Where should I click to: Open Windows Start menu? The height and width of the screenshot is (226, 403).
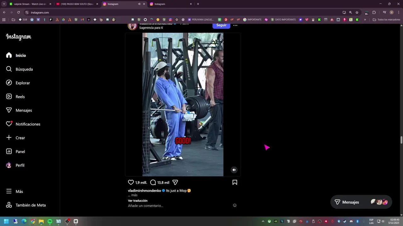[x=6, y=221]
